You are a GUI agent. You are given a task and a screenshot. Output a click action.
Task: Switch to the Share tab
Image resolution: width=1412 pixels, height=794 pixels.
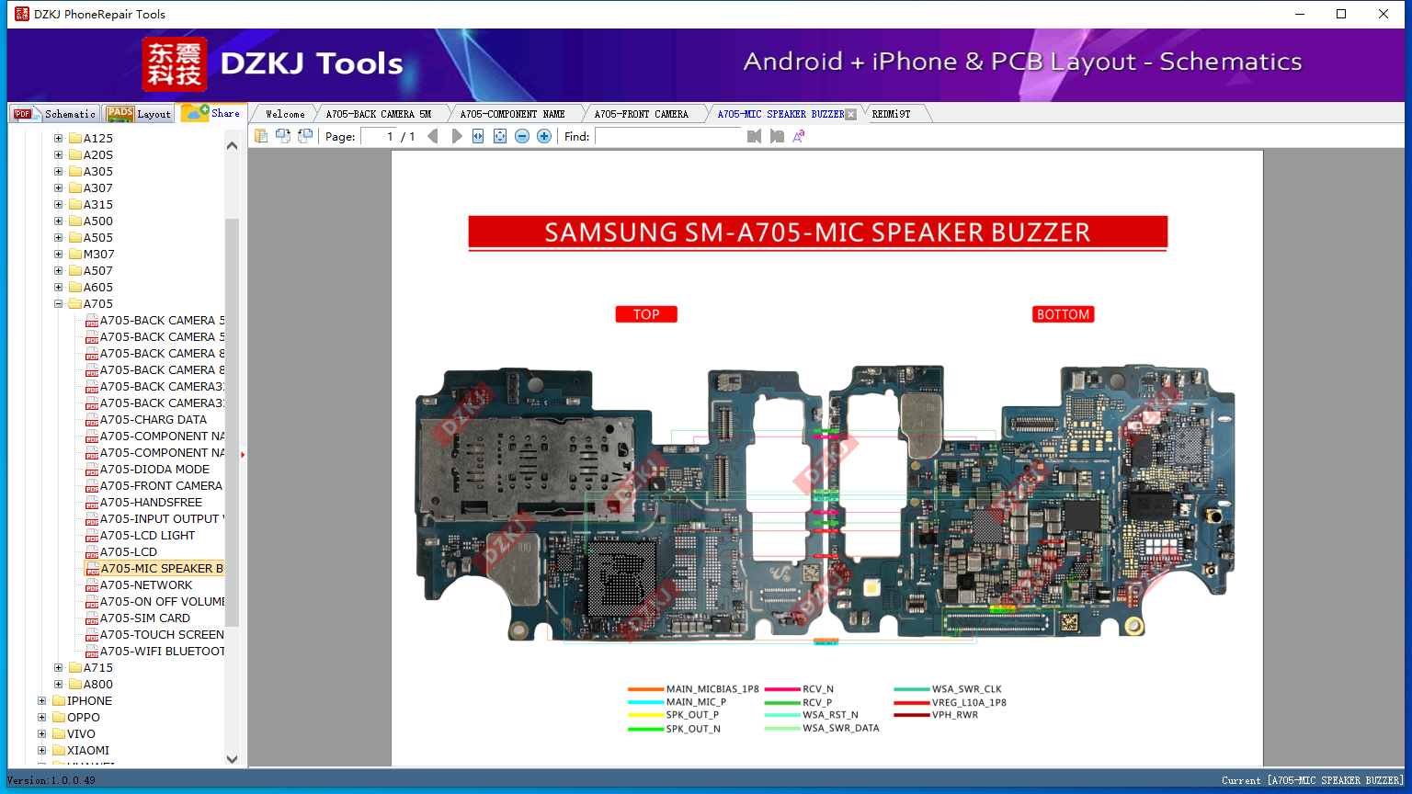click(x=211, y=113)
